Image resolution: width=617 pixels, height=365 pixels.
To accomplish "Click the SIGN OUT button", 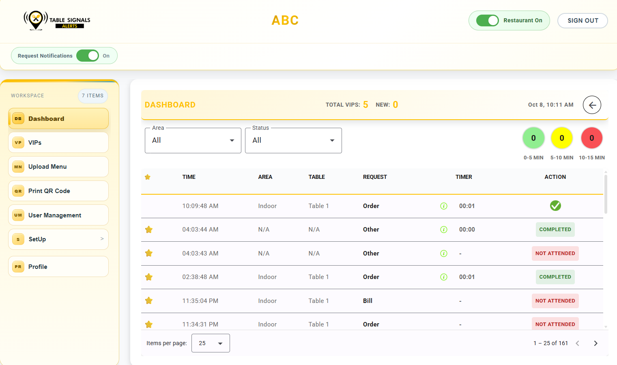I will [583, 21].
